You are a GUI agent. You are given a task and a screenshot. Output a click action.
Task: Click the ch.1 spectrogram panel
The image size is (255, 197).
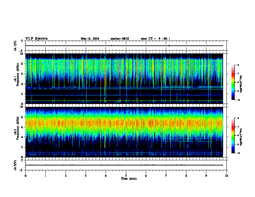(x=124, y=79)
